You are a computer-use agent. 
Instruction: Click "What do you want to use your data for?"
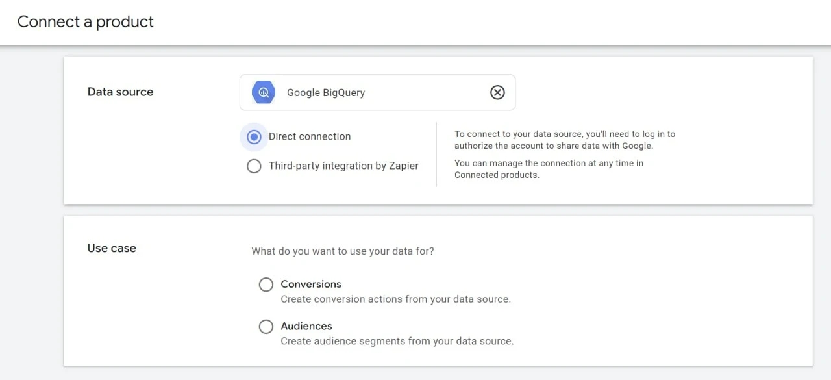tap(343, 251)
